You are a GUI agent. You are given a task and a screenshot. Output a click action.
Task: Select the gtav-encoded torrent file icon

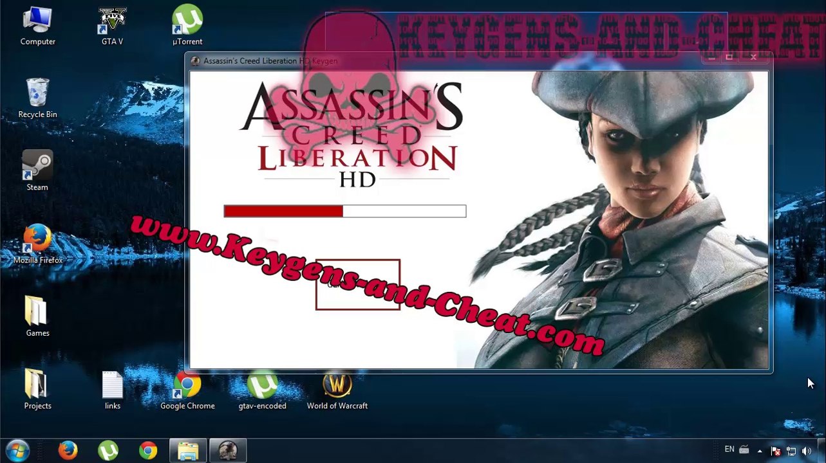coord(262,390)
